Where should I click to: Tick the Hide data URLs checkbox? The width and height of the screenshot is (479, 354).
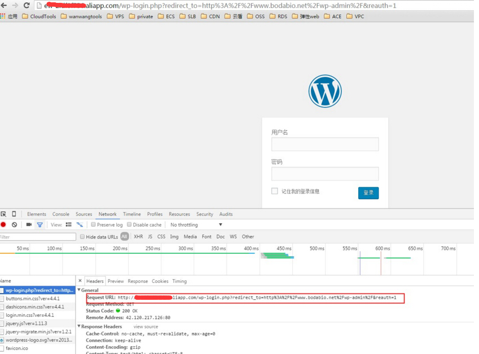(82, 237)
